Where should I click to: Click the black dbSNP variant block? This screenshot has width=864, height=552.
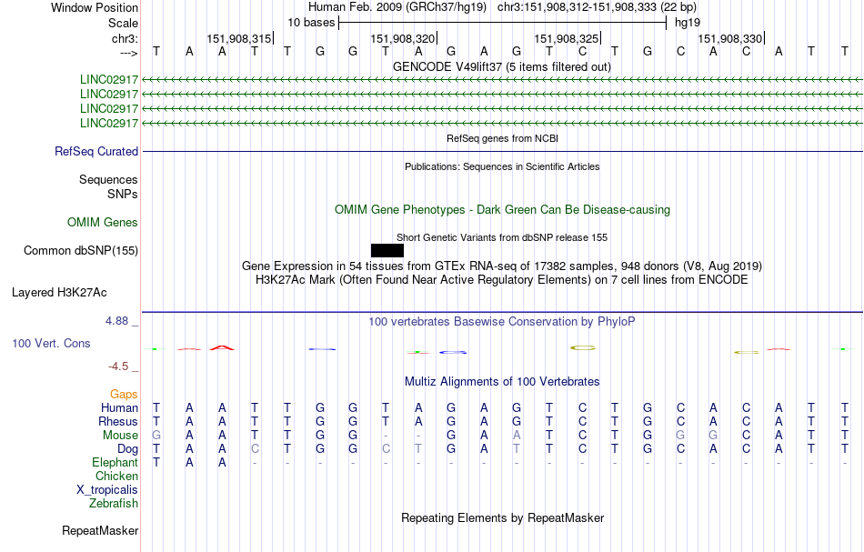pyautogui.click(x=387, y=251)
